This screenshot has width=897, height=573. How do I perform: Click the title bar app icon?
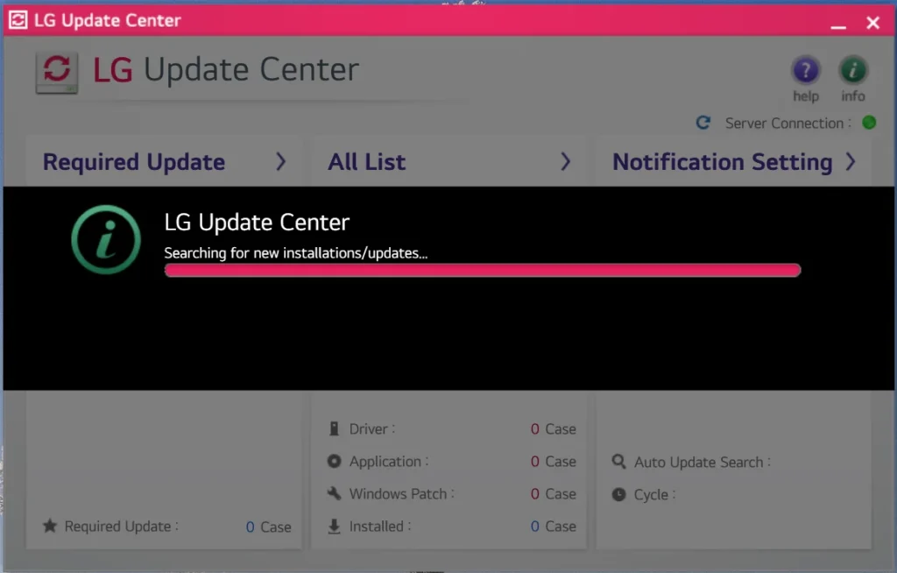(18, 21)
